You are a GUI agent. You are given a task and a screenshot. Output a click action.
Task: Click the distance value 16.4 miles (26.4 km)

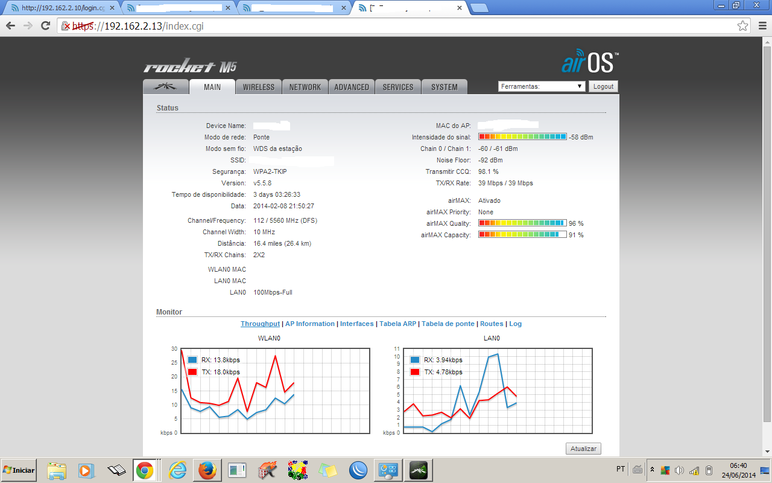(282, 243)
